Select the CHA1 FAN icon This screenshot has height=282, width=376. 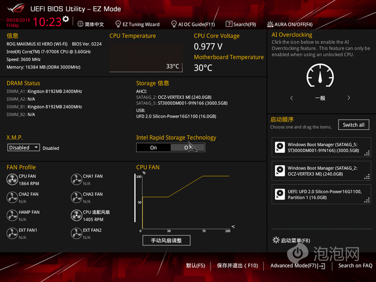[77, 180]
